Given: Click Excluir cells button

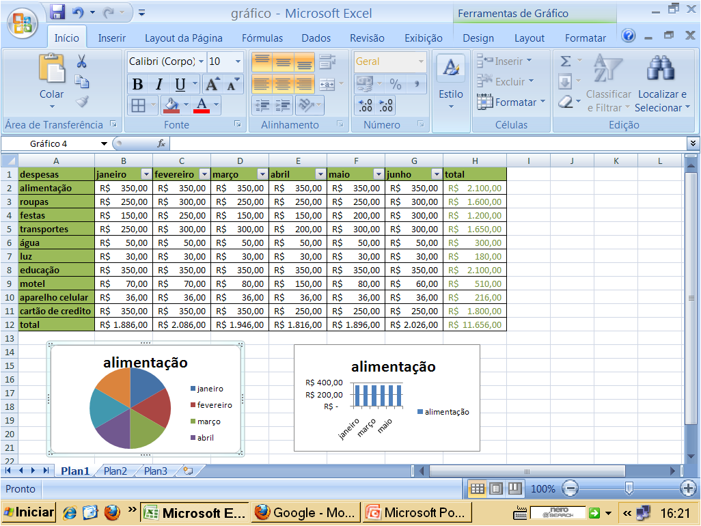Looking at the screenshot, I should pos(506,82).
